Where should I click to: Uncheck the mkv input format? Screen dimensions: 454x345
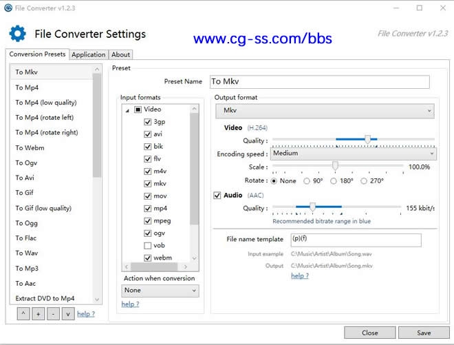[148, 184]
